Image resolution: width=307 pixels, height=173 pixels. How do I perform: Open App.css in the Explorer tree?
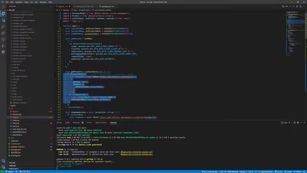tap(15, 111)
